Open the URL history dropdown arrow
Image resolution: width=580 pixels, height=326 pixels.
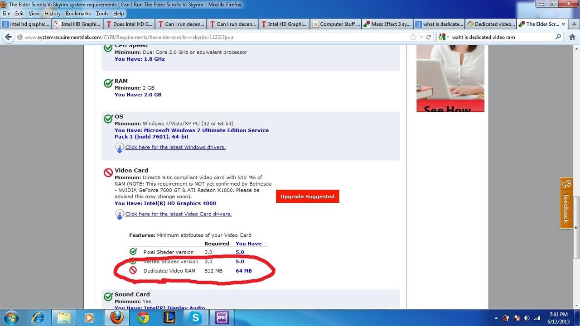coord(421,37)
